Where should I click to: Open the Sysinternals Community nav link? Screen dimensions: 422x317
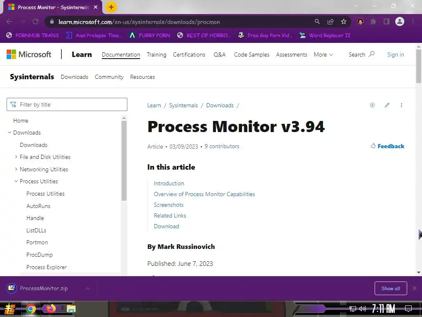109,77
